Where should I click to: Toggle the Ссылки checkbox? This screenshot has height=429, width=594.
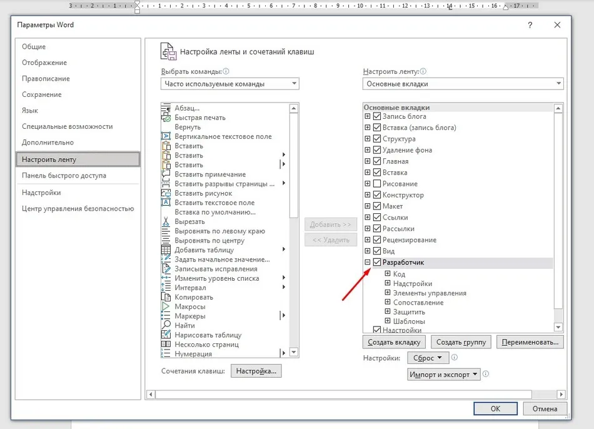(377, 217)
